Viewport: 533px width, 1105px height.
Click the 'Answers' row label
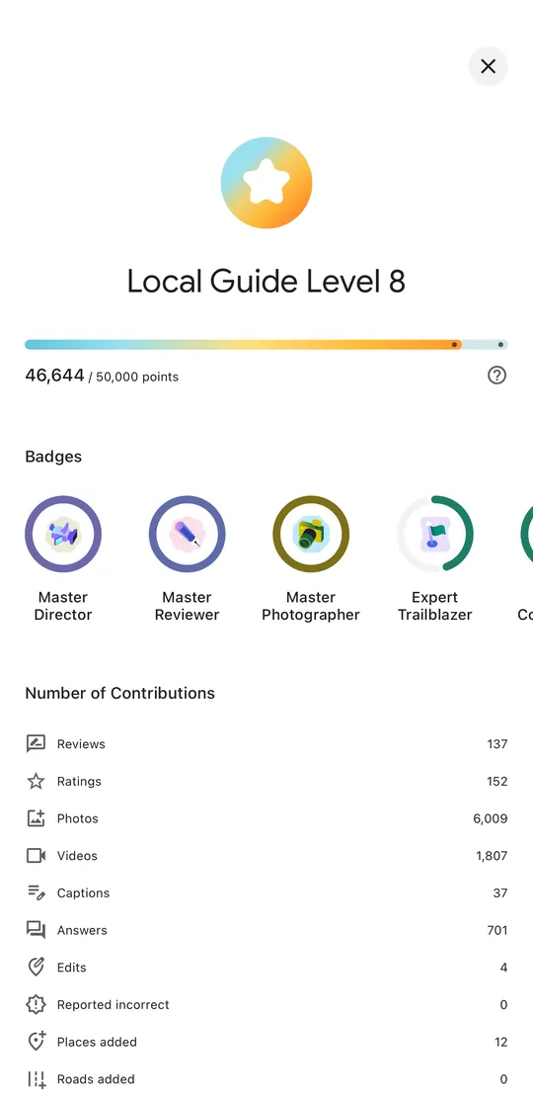point(82,930)
